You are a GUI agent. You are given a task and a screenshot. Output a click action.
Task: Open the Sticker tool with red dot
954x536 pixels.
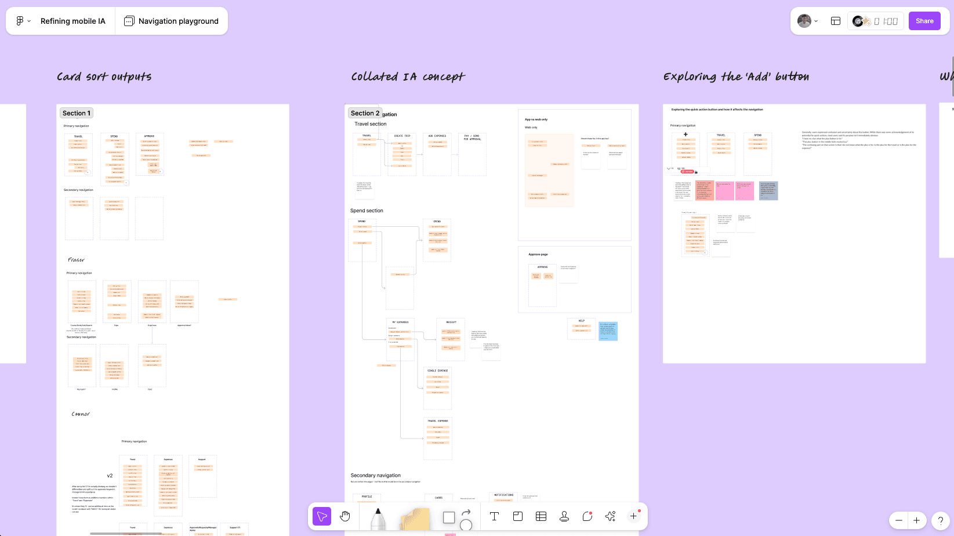[x=587, y=516]
